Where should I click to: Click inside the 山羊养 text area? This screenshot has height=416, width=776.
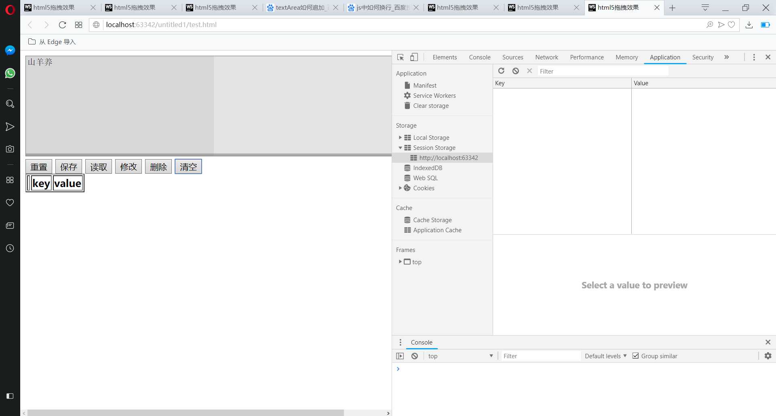pyautogui.click(x=209, y=105)
